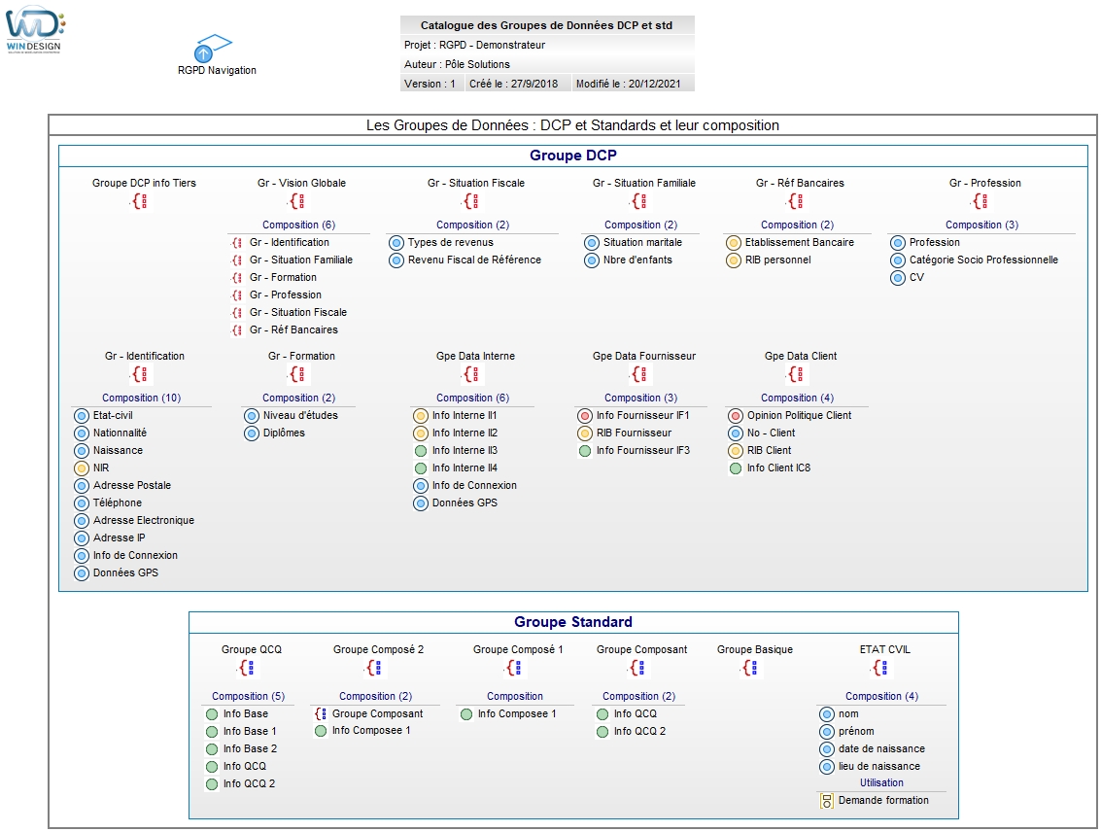Open Composition (4) under ETAT CIVIL
The width and height of the screenshot is (1101, 832).
tap(882, 696)
